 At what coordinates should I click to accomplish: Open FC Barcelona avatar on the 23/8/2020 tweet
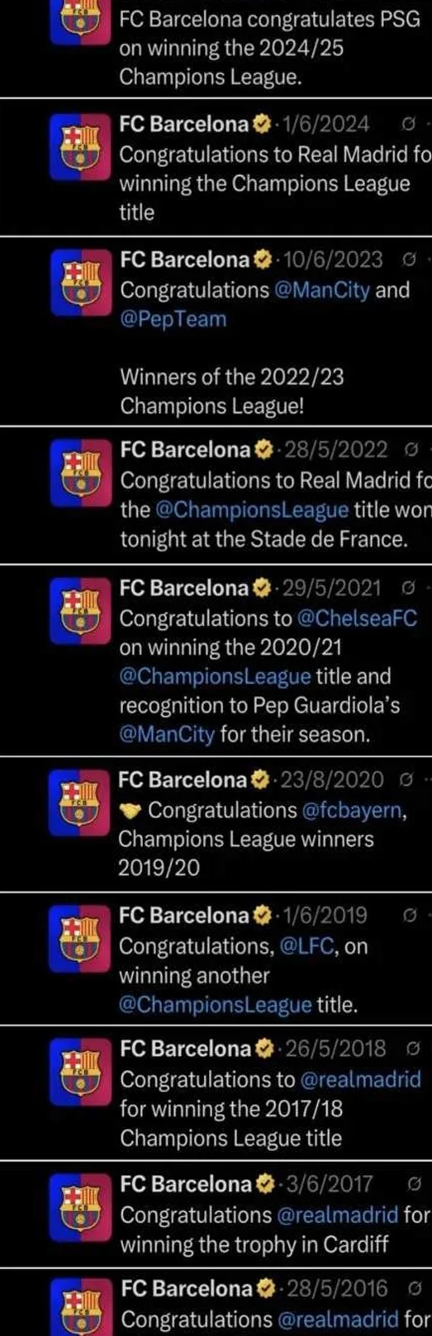click(76, 803)
